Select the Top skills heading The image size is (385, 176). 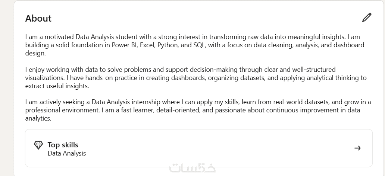(63, 145)
